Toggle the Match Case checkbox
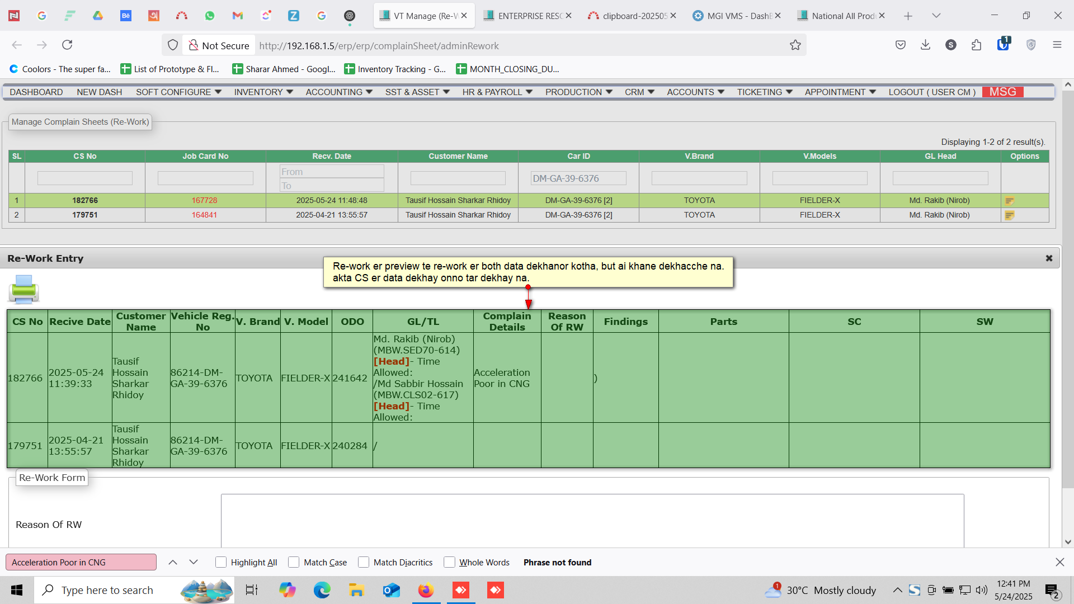Viewport: 1074px width, 604px height. pos(294,563)
